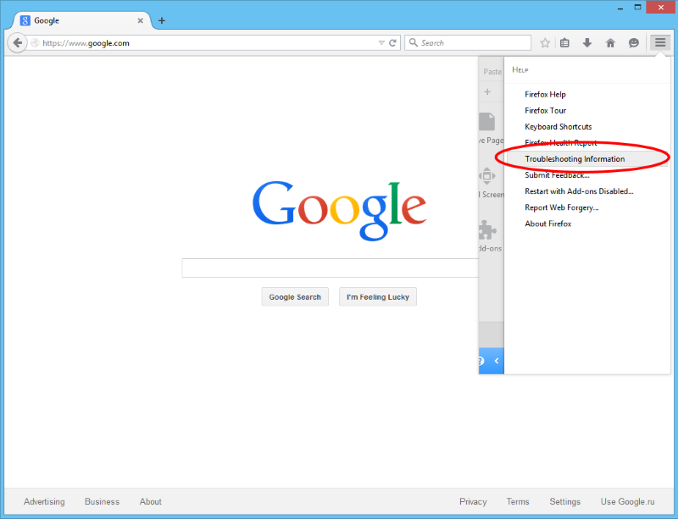The image size is (678, 519).
Task: Select the Google tab
Action: tap(82, 20)
